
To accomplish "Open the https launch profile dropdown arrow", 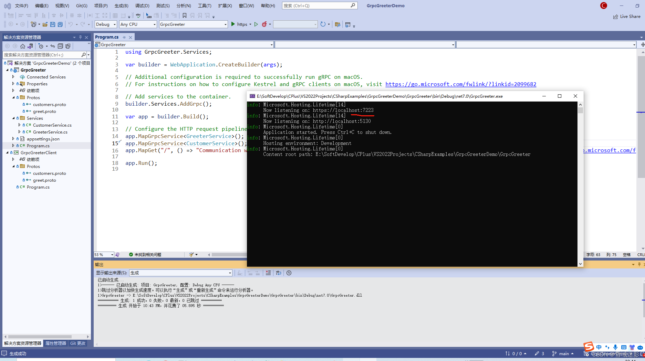I will click(x=250, y=24).
